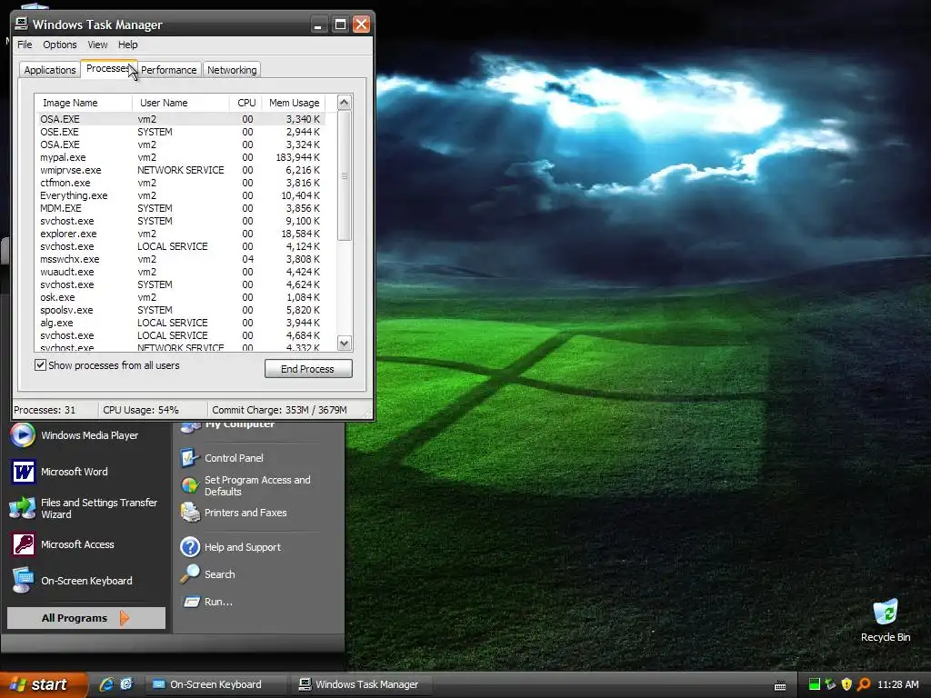Click Safely Remove Hardware tray icon
The image size is (931, 698).
pyautogui.click(x=831, y=684)
